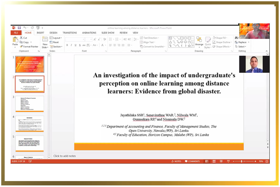This screenshot has width=280, height=187.
Task: Undo the last action
Action: coord(25,28)
